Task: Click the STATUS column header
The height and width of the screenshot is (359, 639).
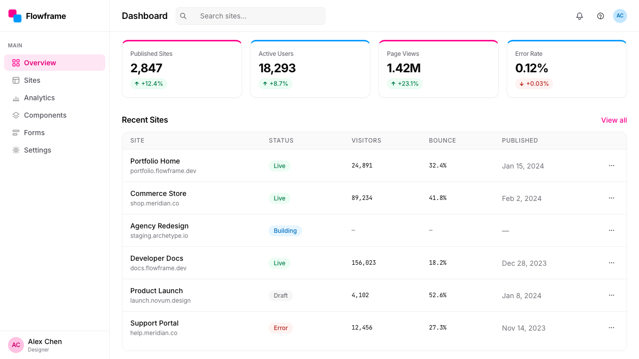Action: pos(281,141)
